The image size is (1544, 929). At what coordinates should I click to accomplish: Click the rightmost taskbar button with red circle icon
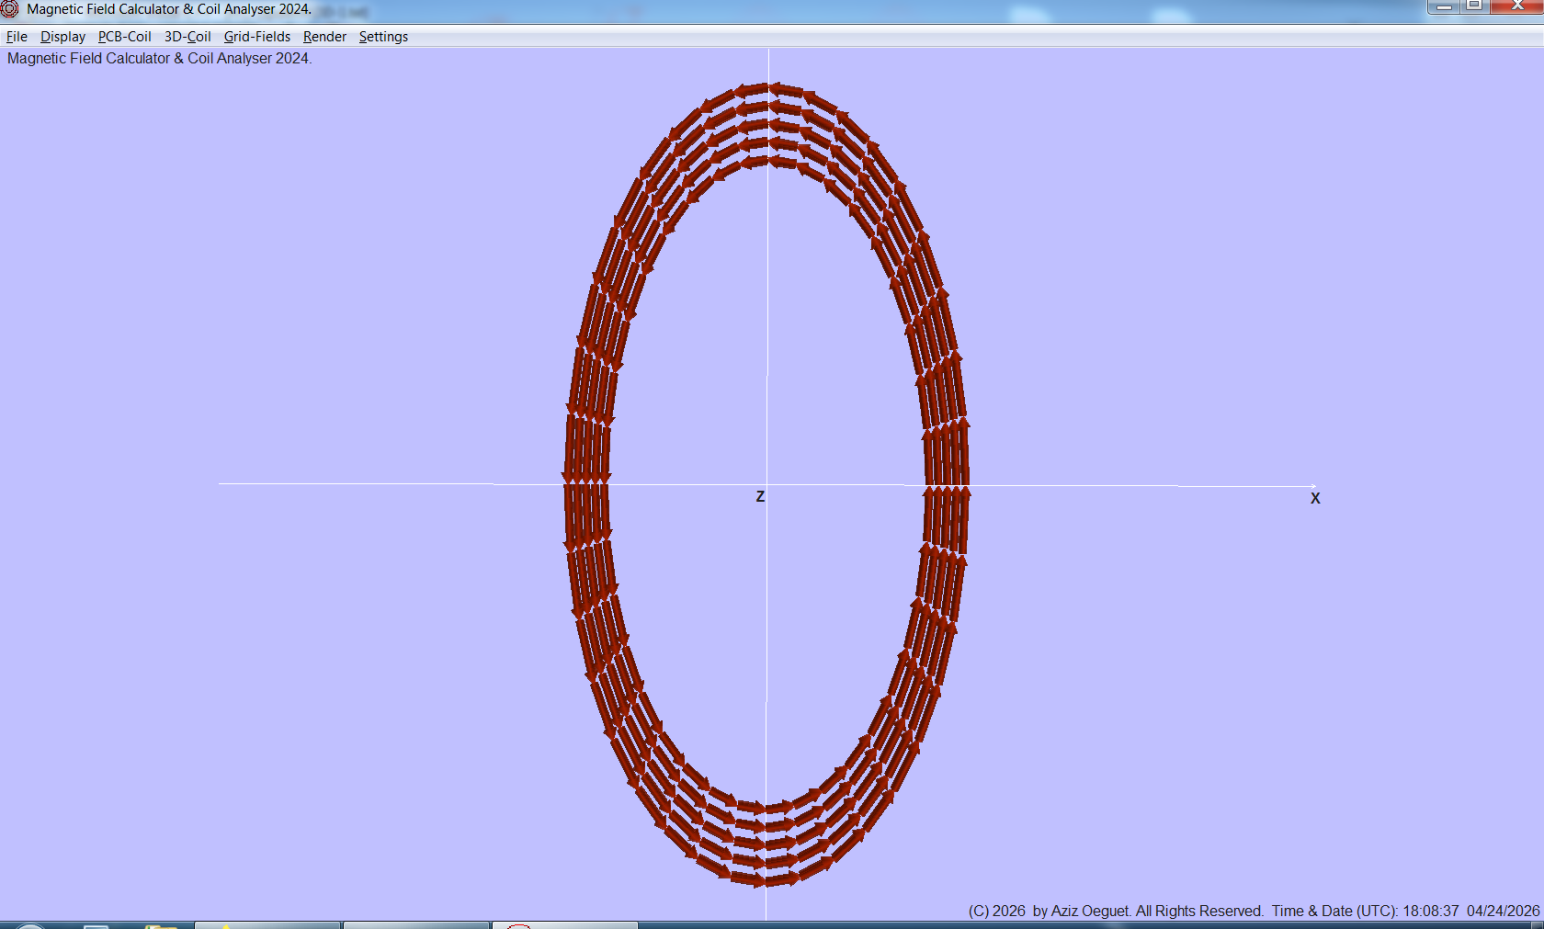565,925
